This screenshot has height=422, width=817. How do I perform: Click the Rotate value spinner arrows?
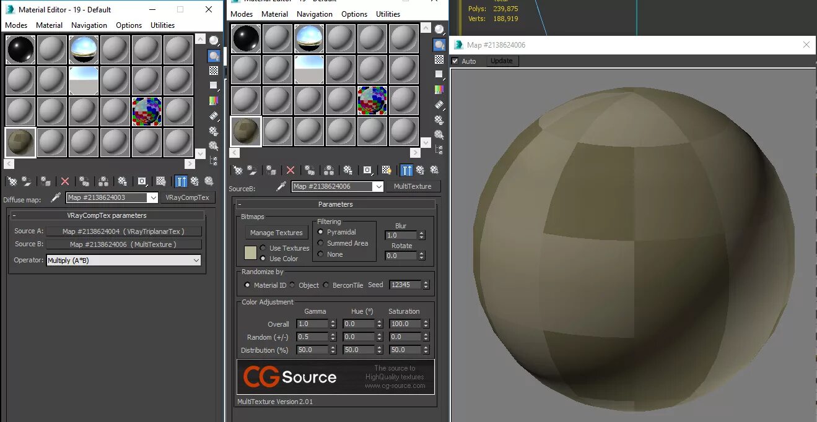point(422,256)
